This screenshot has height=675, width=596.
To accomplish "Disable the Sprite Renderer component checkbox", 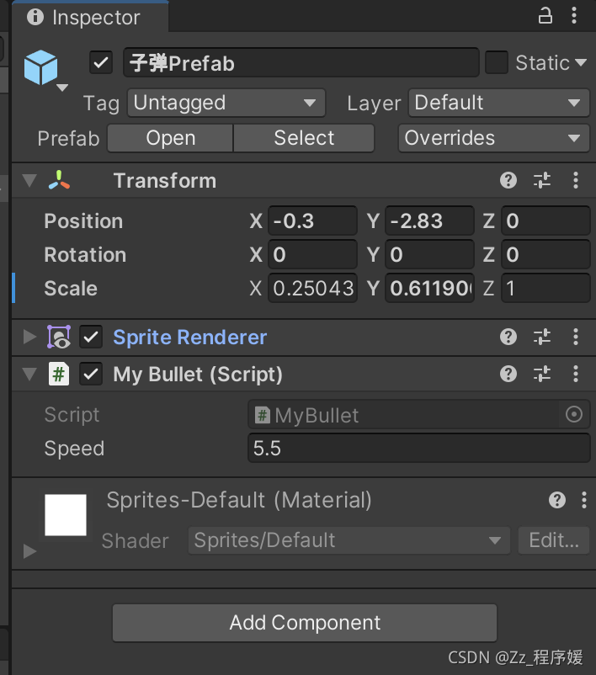I will pos(91,337).
